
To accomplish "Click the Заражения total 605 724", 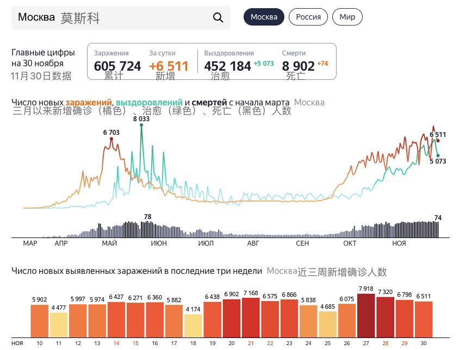I will click(117, 66).
